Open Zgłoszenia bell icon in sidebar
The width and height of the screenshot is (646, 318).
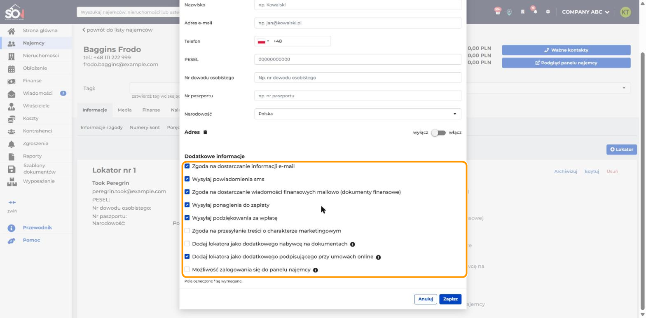pyautogui.click(x=12, y=145)
